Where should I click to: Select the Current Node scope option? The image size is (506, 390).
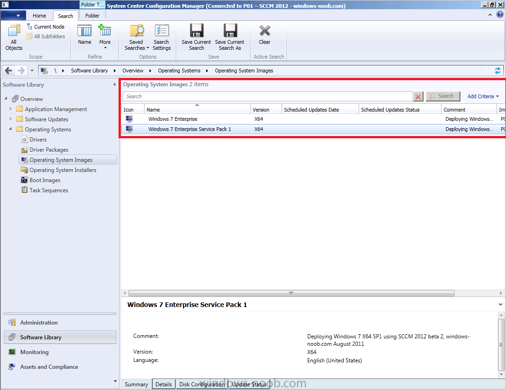pos(46,27)
